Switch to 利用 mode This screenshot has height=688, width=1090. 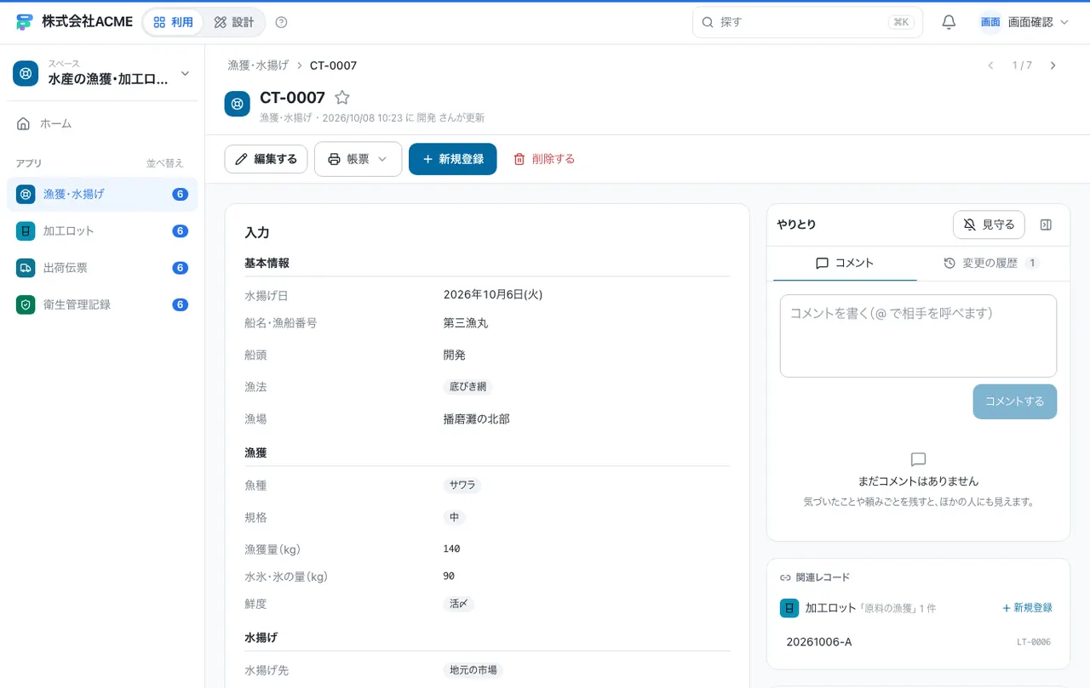point(173,22)
